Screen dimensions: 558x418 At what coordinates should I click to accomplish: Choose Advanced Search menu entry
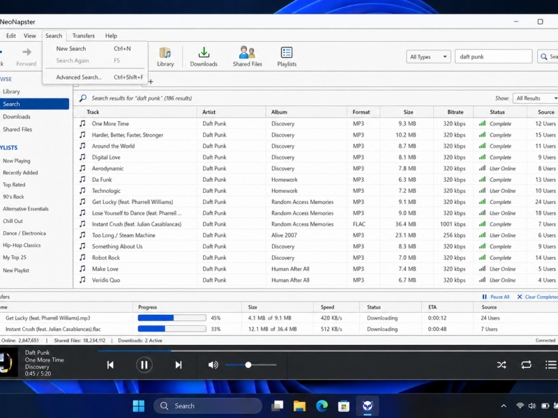[93, 77]
